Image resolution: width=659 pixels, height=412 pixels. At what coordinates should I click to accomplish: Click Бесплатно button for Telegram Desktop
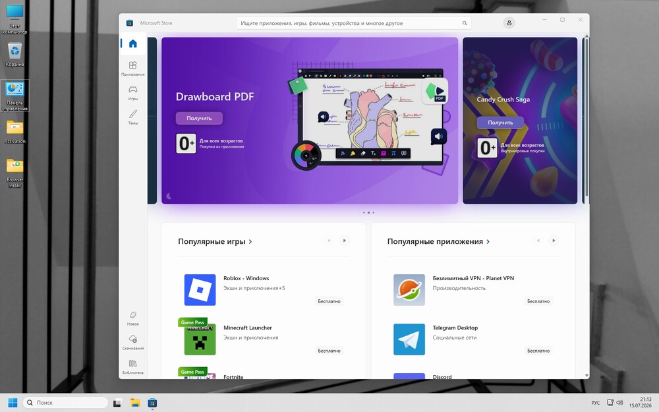click(538, 351)
